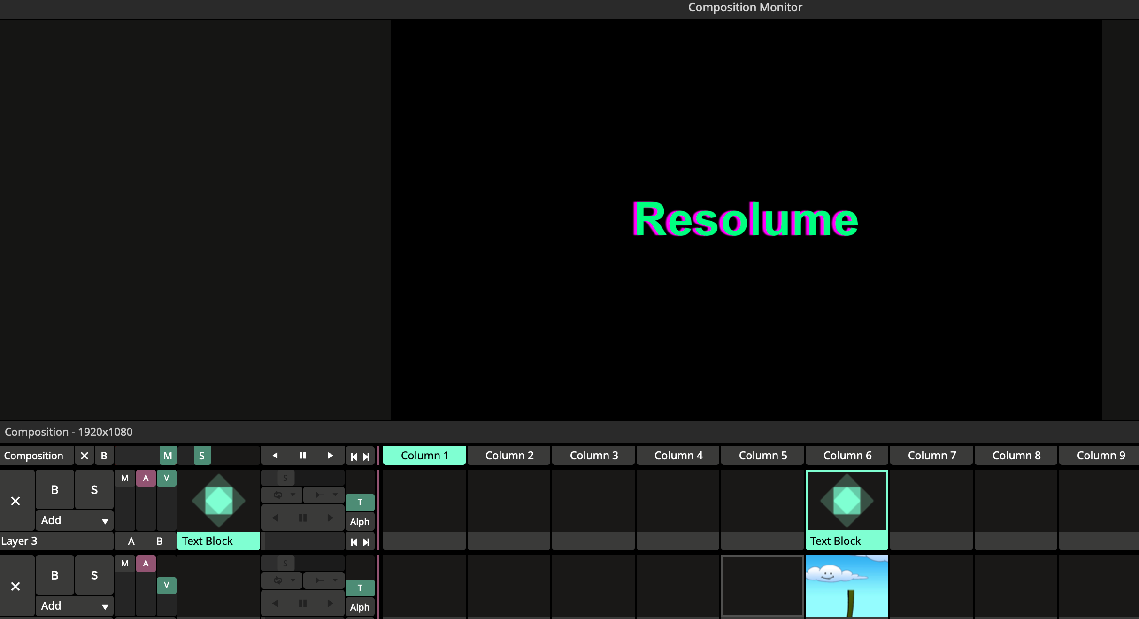Click the composition eject X button
The image size is (1139, 619).
(x=85, y=456)
